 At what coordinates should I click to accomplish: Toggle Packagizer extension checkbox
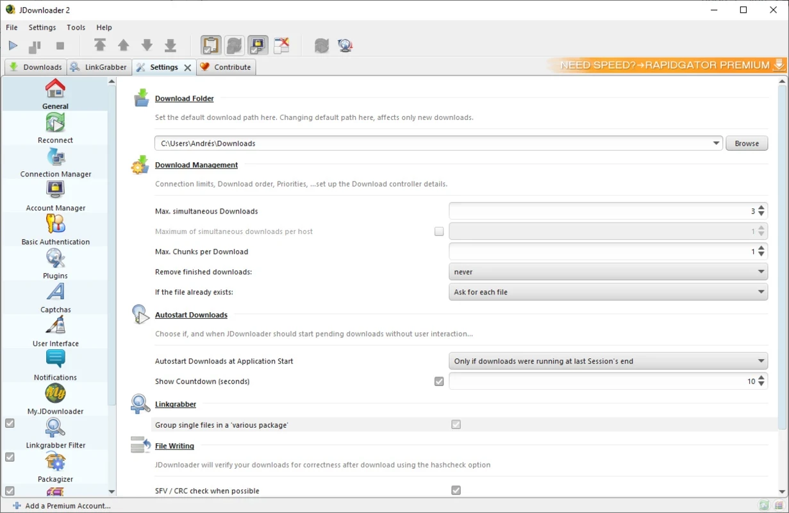(x=10, y=457)
